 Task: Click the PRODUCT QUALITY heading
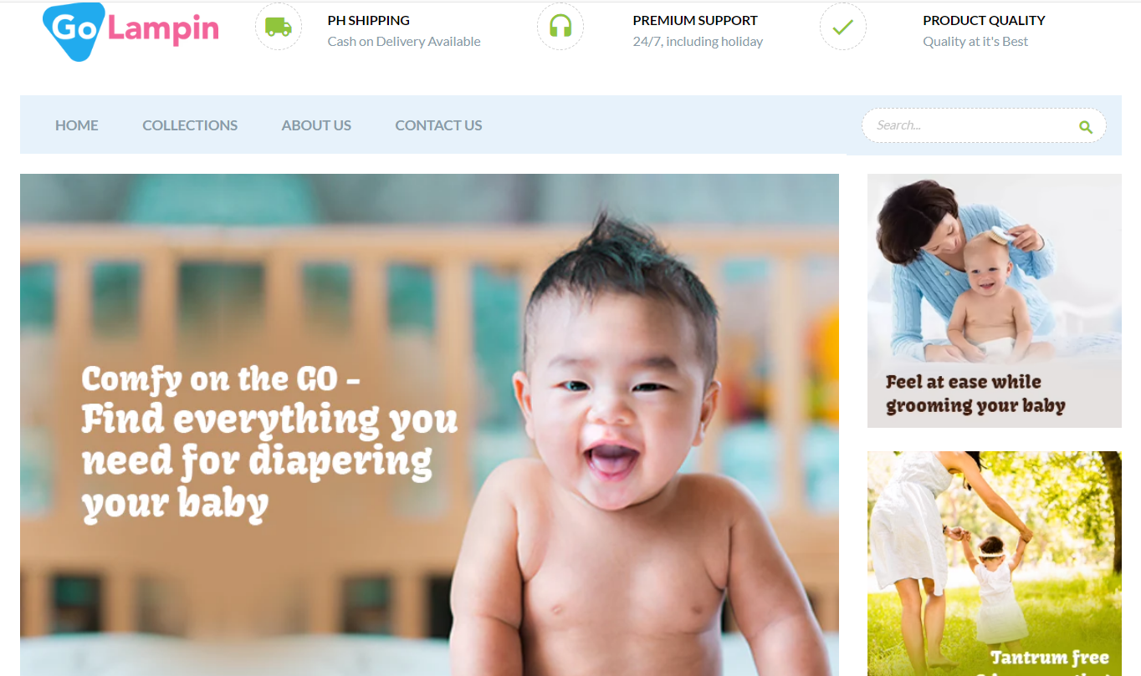[x=984, y=20]
